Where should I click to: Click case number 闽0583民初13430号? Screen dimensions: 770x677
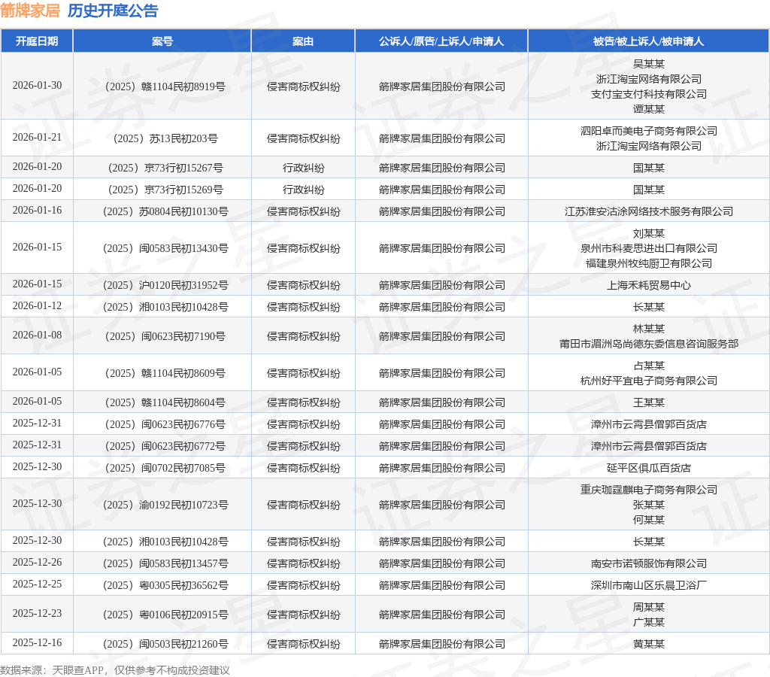pos(165,248)
